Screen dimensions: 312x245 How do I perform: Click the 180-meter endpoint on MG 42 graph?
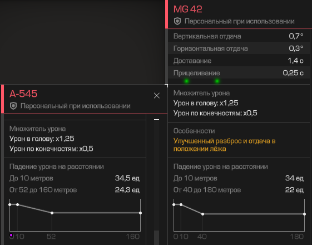pyautogui.click(x=304, y=214)
